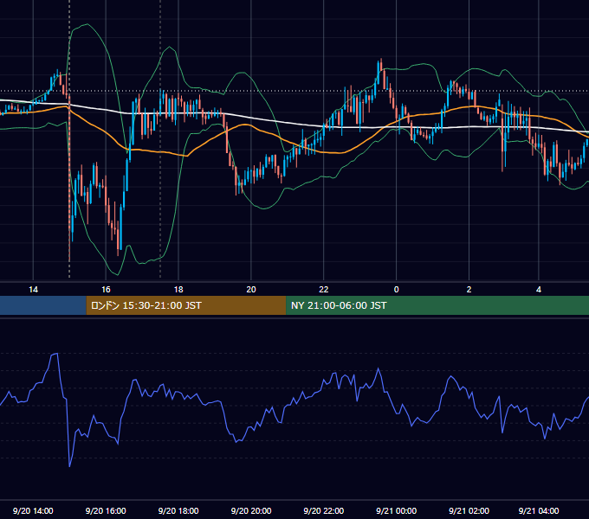
Task: Click the 9/20 16:00 date label
Action: 106,510
